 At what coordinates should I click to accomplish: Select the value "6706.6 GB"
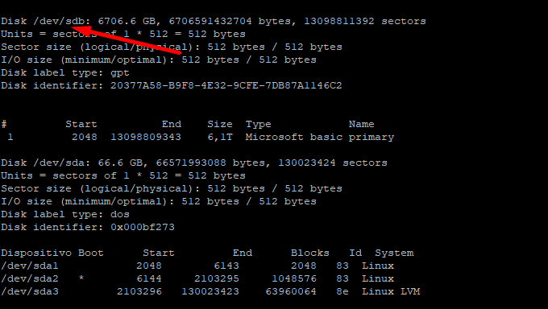pos(127,21)
